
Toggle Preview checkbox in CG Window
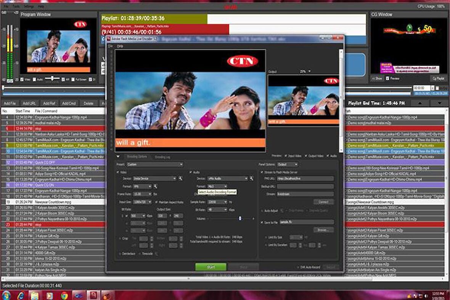[387, 78]
